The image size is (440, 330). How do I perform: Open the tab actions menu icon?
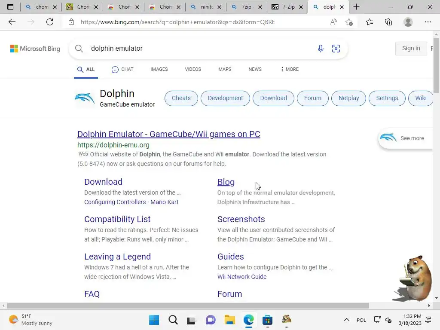[x=10, y=7]
